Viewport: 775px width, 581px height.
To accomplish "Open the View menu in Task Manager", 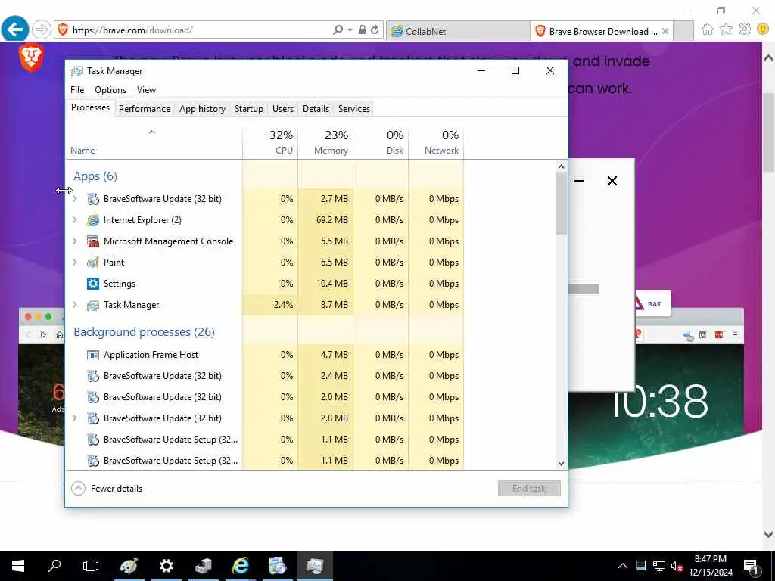I will 146,90.
